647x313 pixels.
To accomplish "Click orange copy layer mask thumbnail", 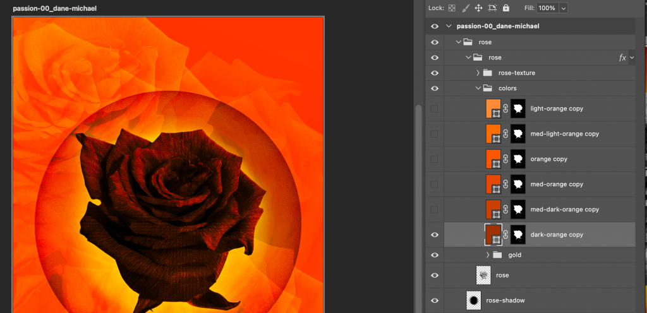I will (518, 159).
